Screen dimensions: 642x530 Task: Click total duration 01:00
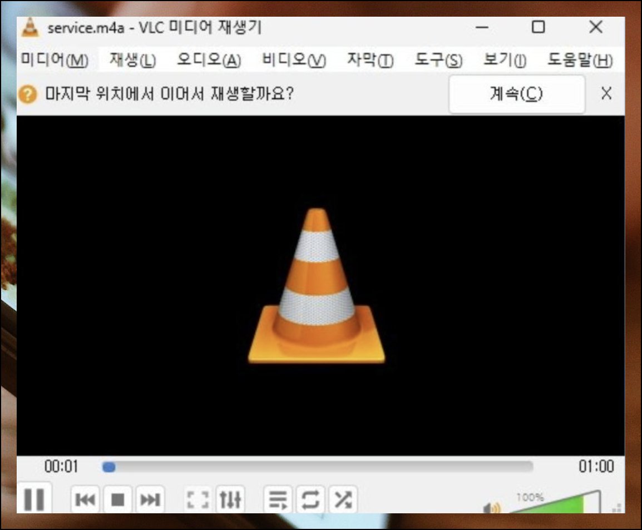(x=596, y=467)
